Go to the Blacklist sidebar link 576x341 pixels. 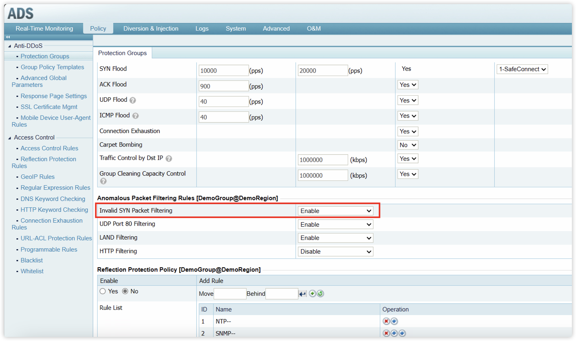[32, 260]
